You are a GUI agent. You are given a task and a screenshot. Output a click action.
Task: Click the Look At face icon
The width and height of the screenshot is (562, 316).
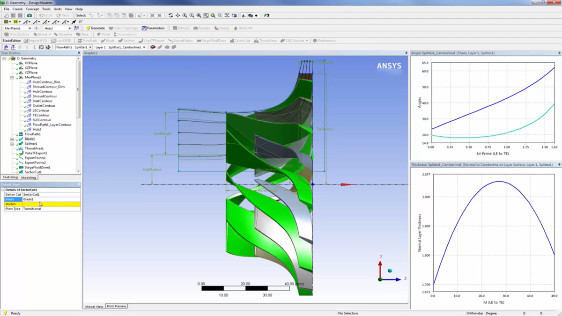tap(234, 15)
